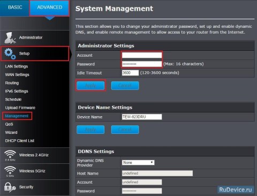The width and height of the screenshot is (257, 196).
Task: Open QoS settings
Action: pos(9,124)
